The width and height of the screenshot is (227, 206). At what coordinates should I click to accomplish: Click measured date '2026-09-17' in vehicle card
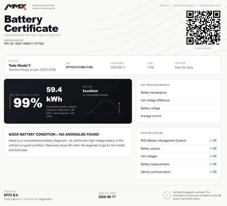pyautogui.click(x=118, y=67)
